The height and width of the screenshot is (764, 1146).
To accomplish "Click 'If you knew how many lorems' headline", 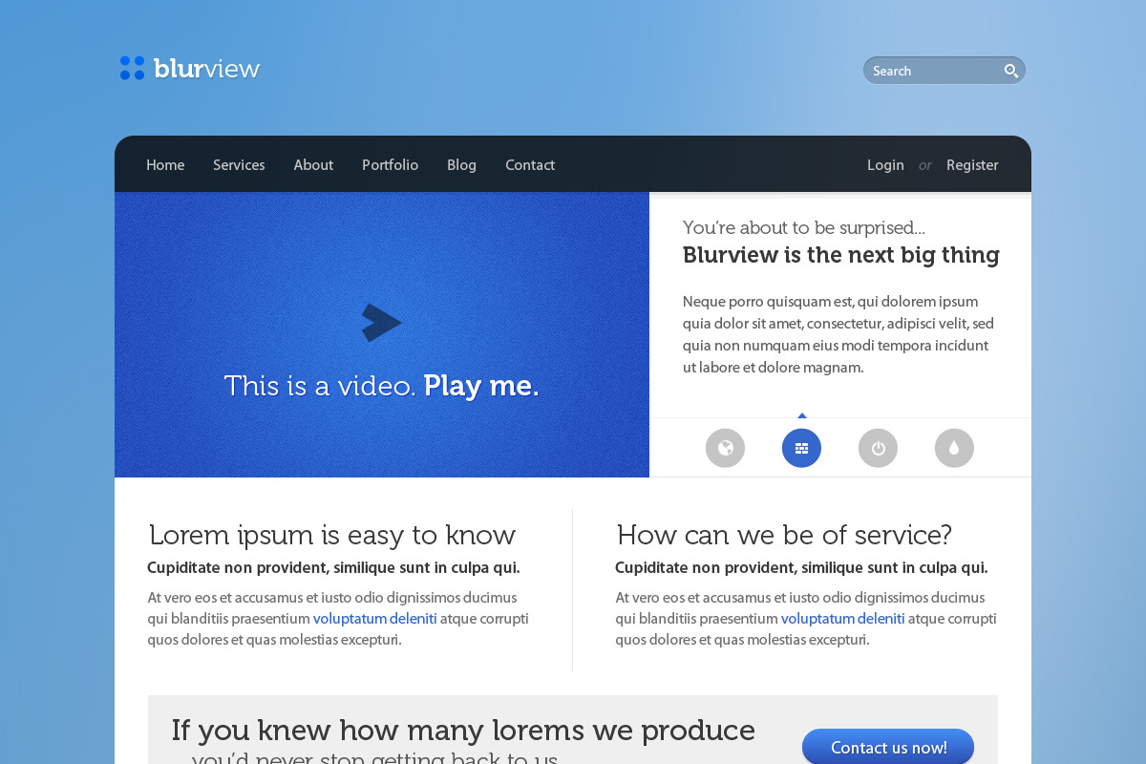I will point(463,731).
